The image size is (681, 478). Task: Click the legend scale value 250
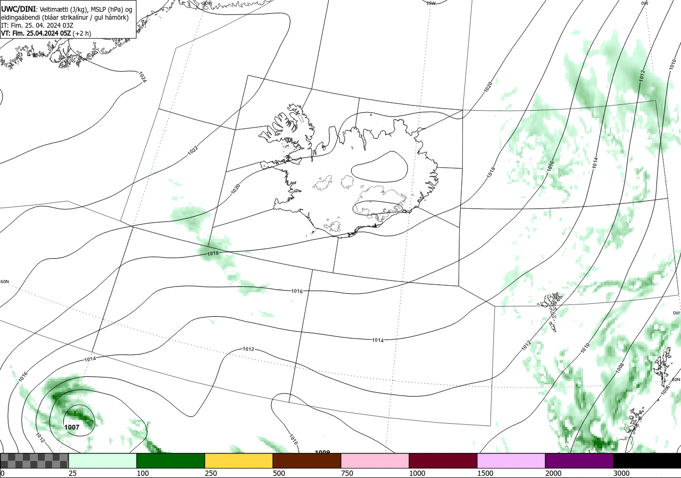[211, 473]
